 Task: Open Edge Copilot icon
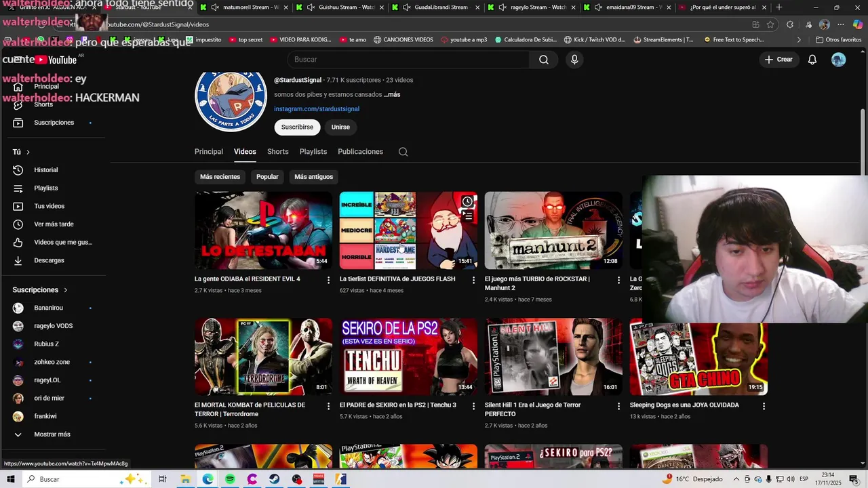click(x=858, y=24)
